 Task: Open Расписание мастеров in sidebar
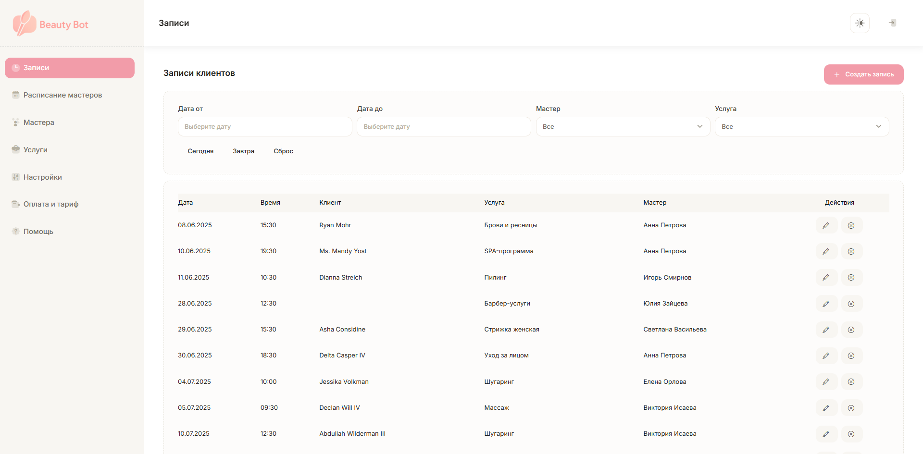62,95
